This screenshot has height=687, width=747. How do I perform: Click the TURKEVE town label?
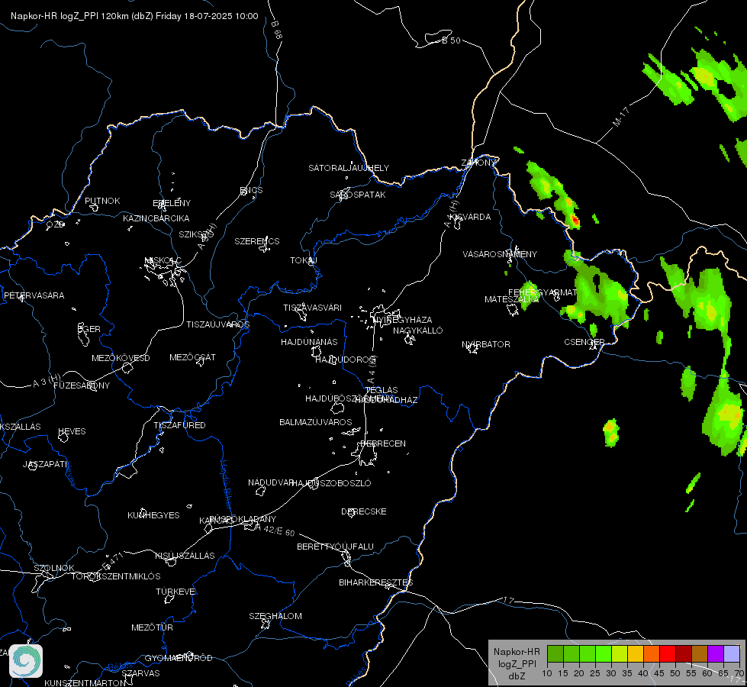(175, 591)
